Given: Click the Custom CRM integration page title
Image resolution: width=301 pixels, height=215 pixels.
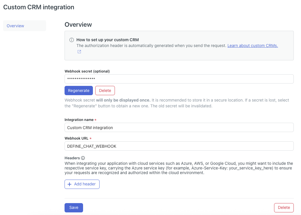Looking at the screenshot, I should coord(38,7).
